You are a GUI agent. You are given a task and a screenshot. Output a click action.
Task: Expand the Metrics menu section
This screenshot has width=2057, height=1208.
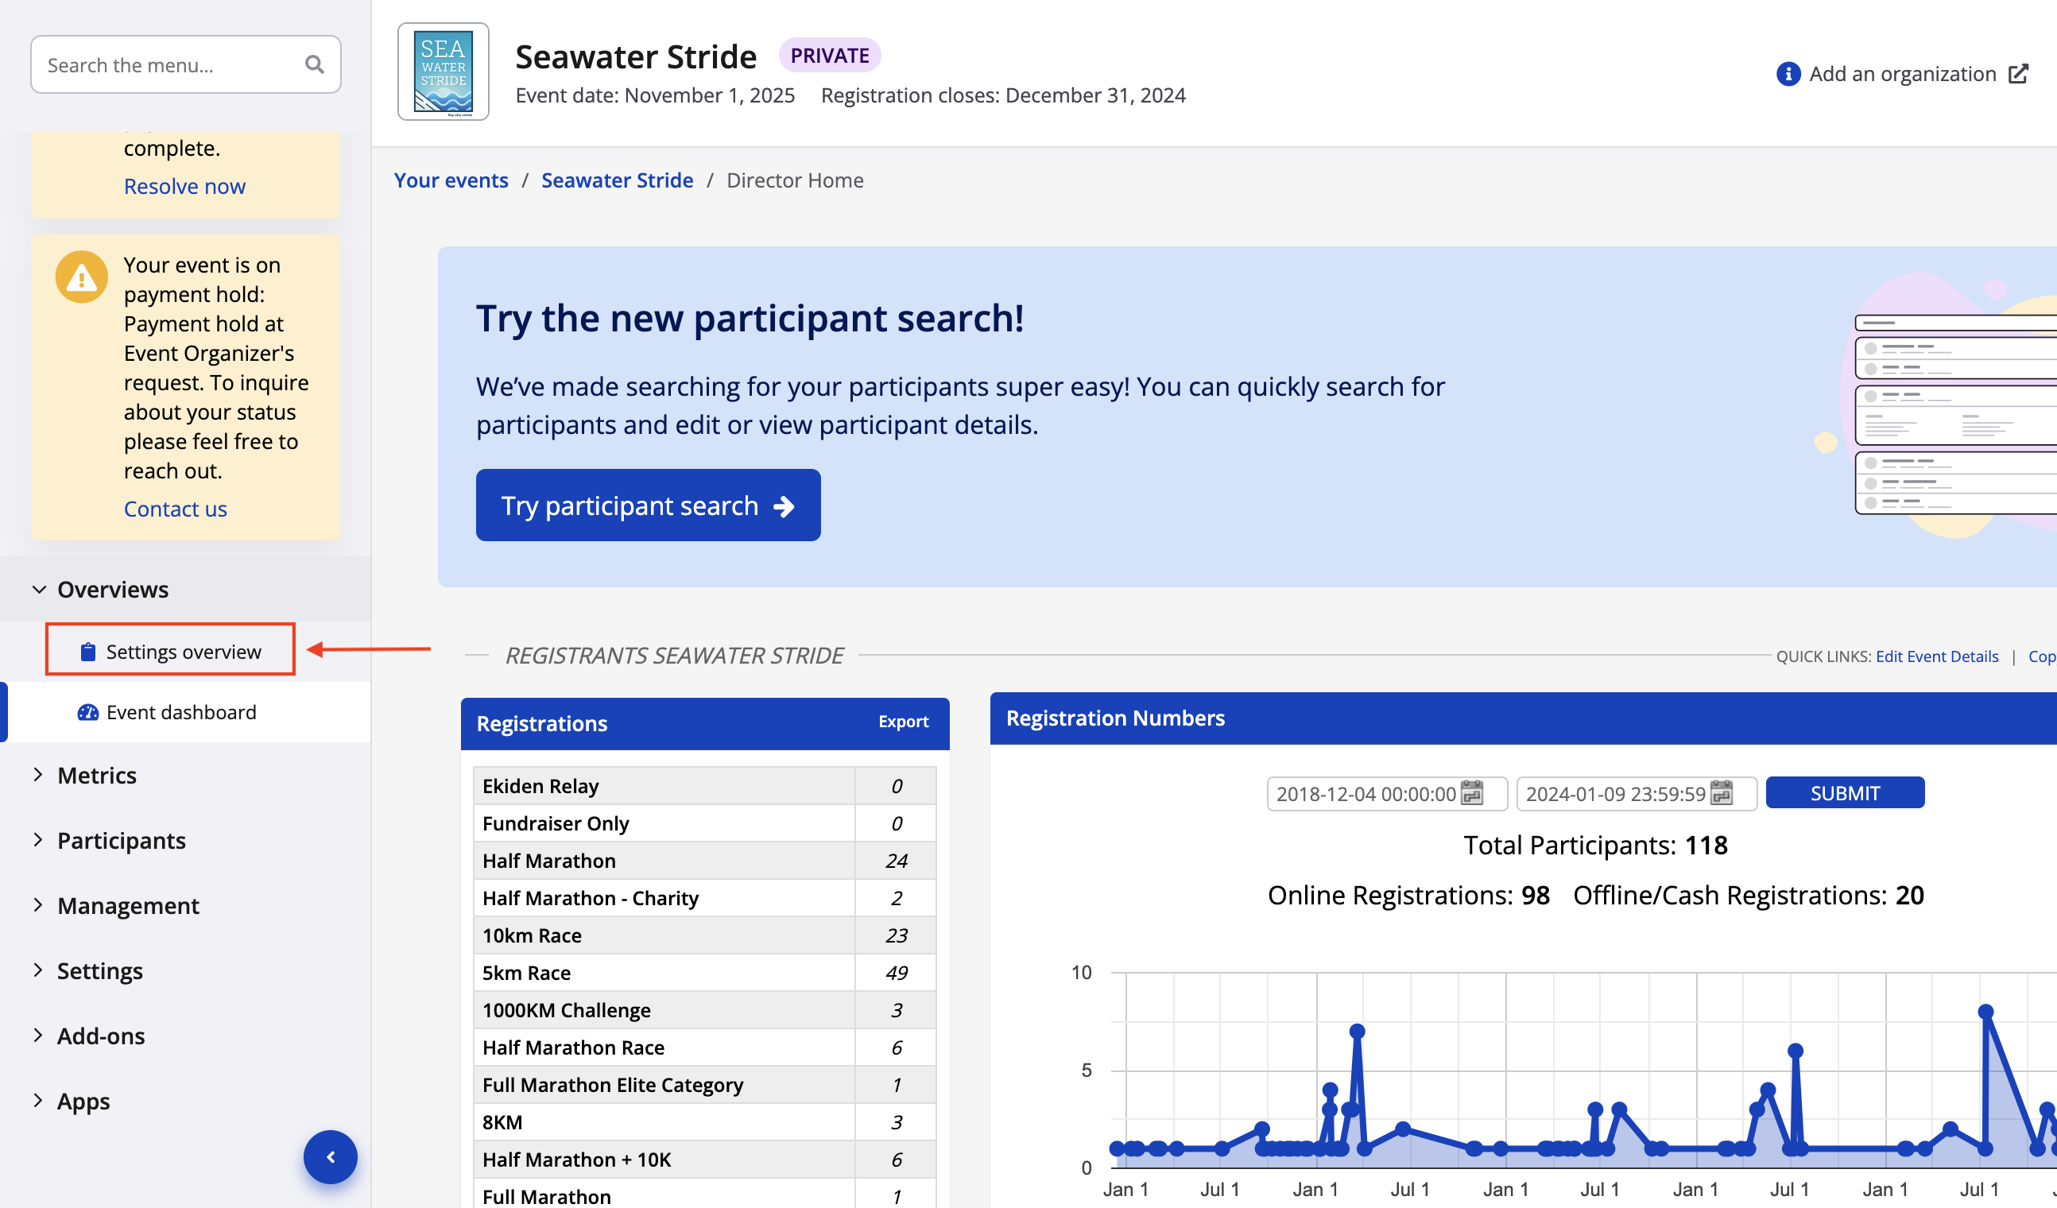click(96, 776)
